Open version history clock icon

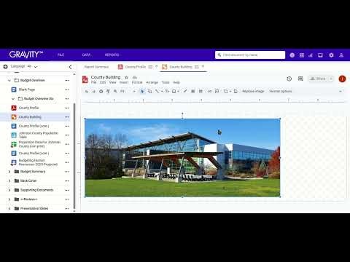[x=289, y=79]
